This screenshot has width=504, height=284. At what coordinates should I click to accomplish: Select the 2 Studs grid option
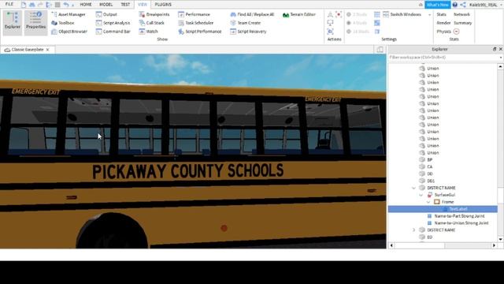pyautogui.click(x=357, y=14)
